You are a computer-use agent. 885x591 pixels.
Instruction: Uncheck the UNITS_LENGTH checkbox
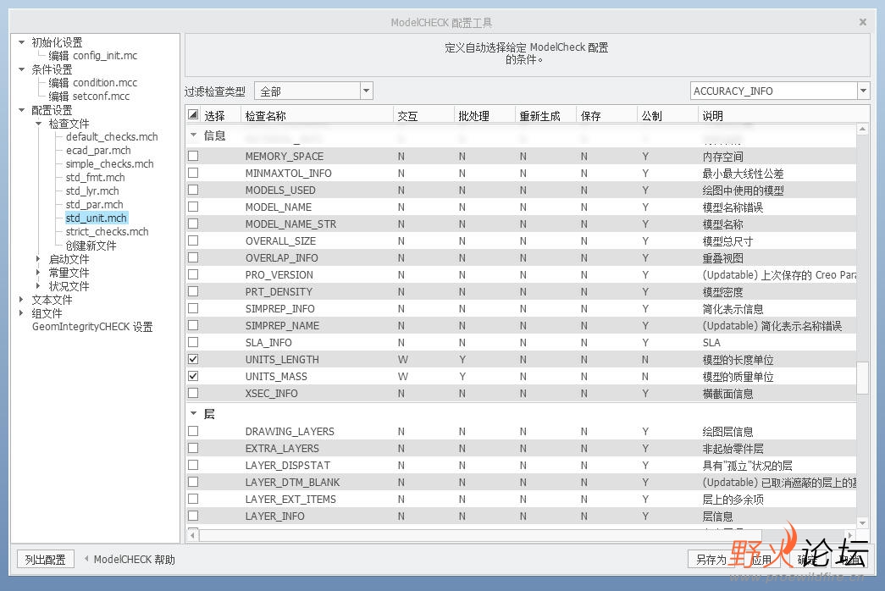pyautogui.click(x=193, y=359)
